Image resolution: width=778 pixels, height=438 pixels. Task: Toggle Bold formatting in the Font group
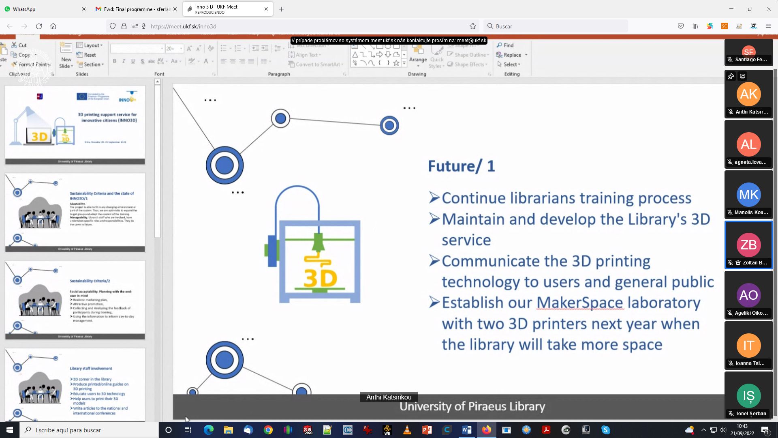[x=115, y=61]
